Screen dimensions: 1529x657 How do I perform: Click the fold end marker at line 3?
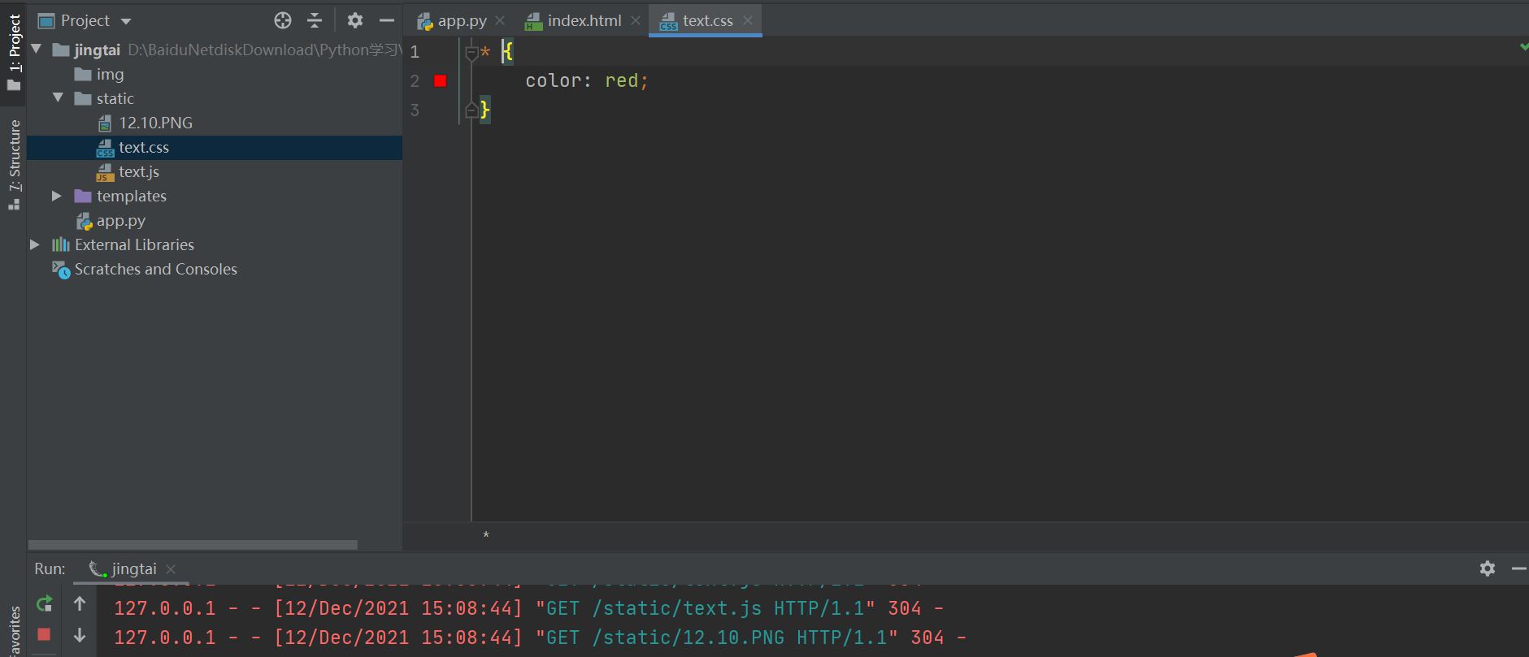[471, 110]
